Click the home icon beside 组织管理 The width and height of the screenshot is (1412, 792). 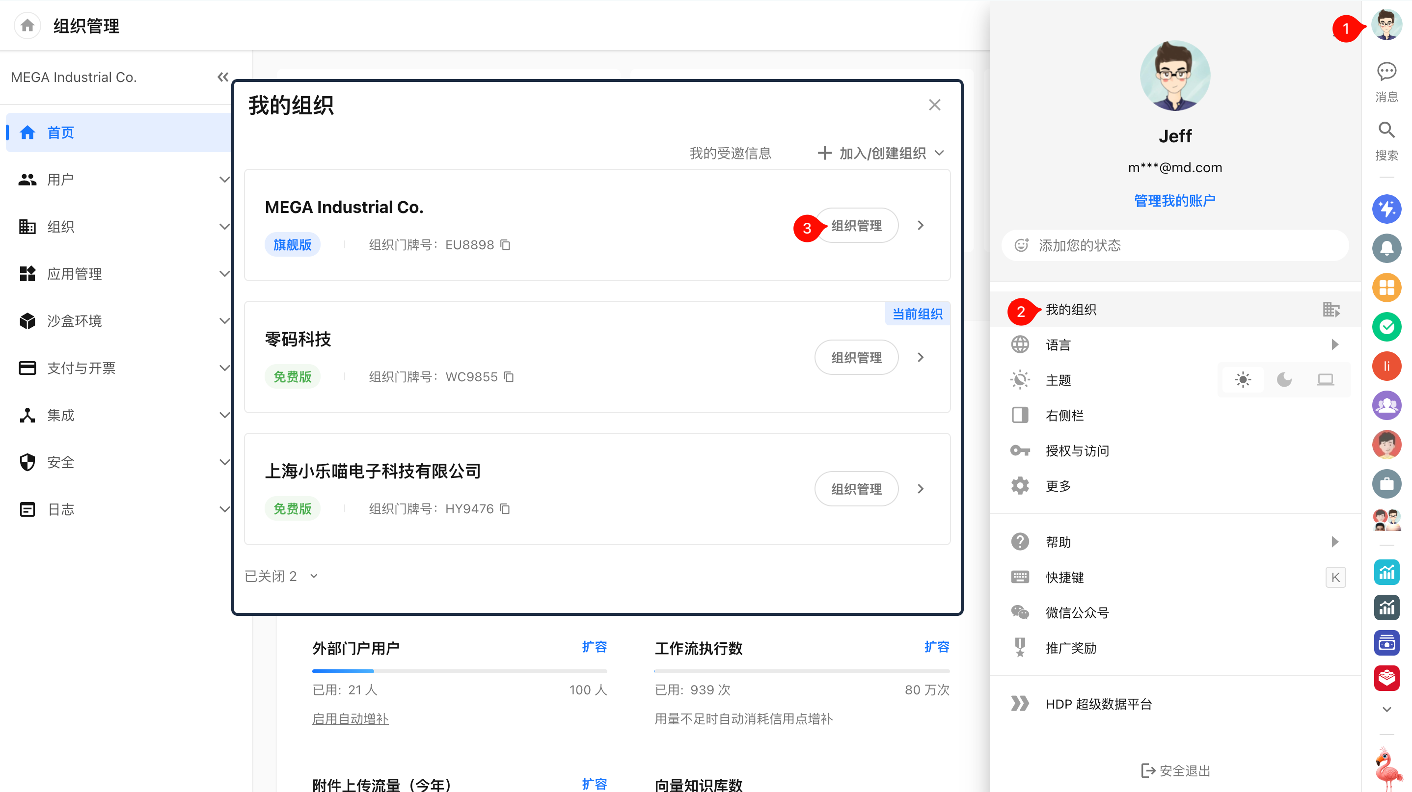point(27,25)
